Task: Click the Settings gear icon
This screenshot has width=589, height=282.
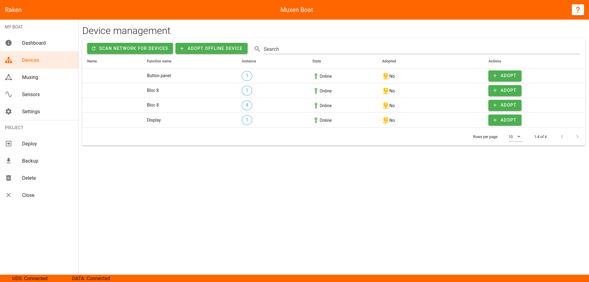Action: [x=9, y=111]
